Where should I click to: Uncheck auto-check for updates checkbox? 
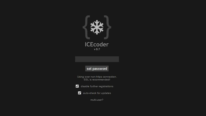pyautogui.click(x=80, y=93)
